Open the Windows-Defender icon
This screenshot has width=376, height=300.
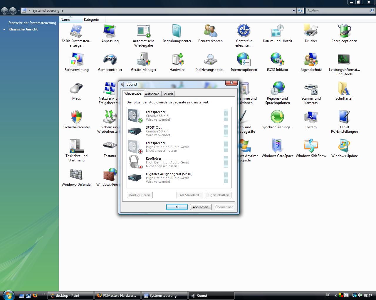click(76, 175)
